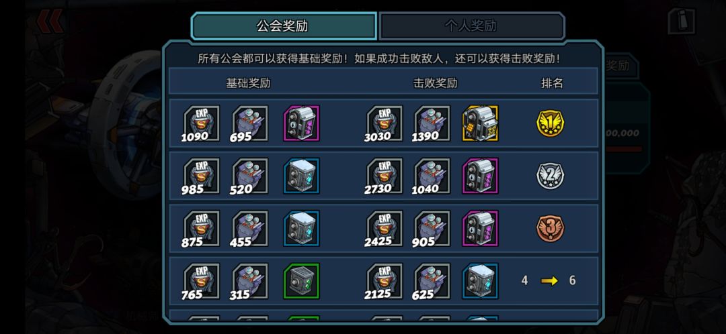Tap the silver rank 2 medal

550,176
